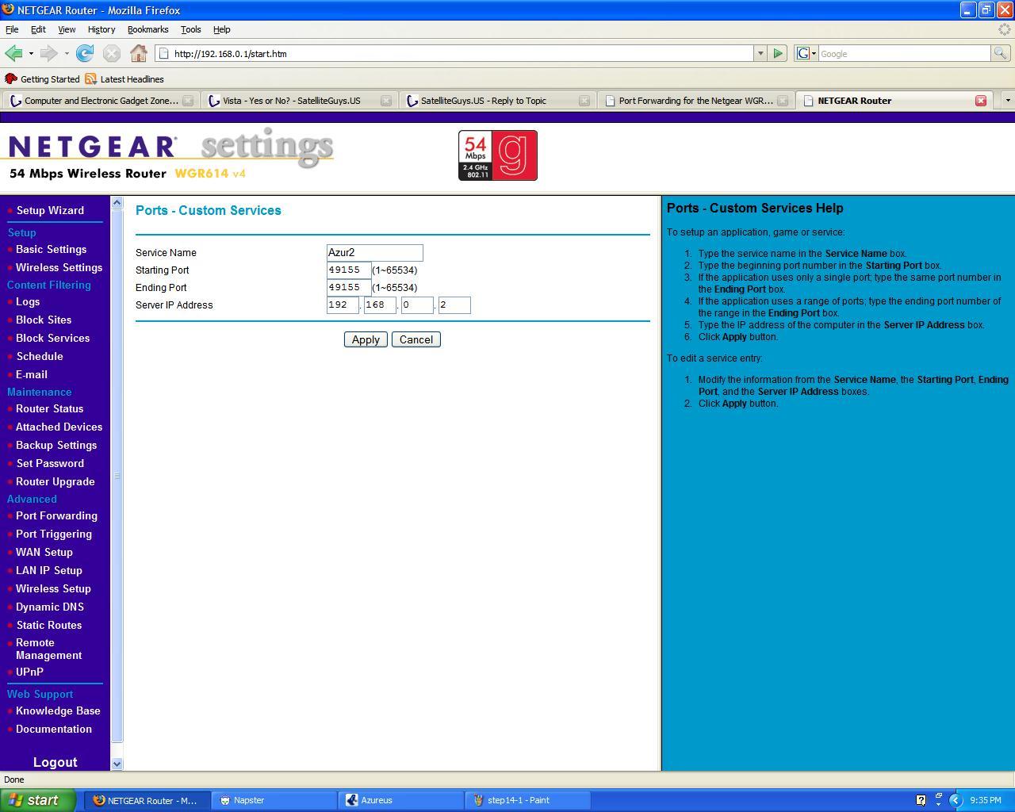Expand hidden system tray icons arrow

[x=956, y=800]
